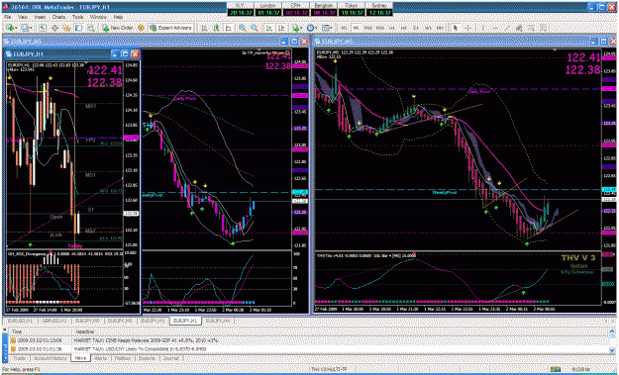Toggle Chart Shift
Viewport: 619px width, 375px height.
281,28
